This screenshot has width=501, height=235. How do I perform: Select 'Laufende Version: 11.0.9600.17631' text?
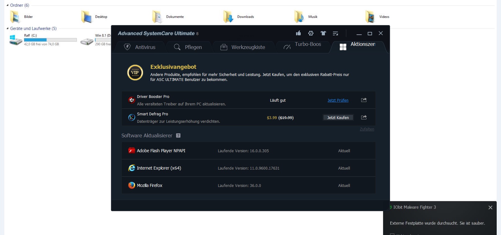point(249,168)
